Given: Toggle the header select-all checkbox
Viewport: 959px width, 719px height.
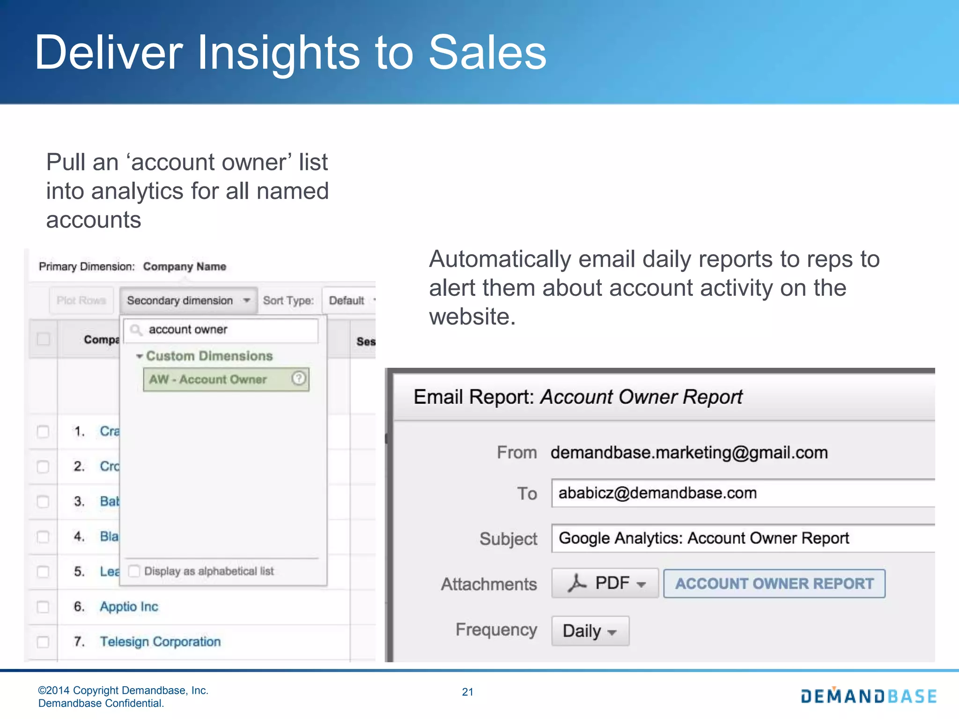Looking at the screenshot, I should coord(44,339).
